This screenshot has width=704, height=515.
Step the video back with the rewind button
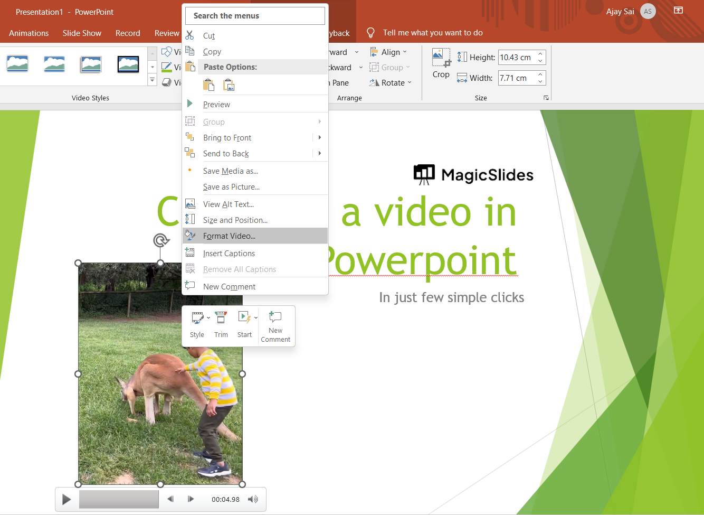[170, 499]
